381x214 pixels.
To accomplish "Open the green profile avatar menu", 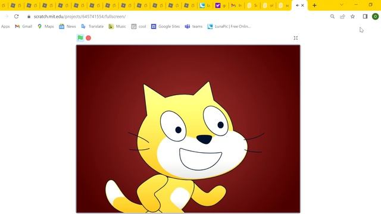I will (375, 17).
